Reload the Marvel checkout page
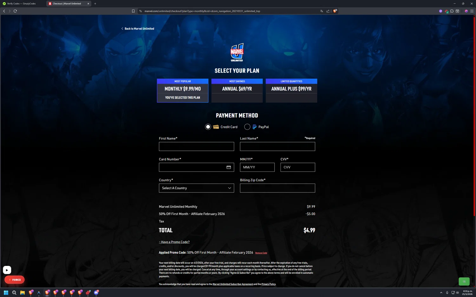Image resolution: width=476 pixels, height=297 pixels. coord(15,11)
